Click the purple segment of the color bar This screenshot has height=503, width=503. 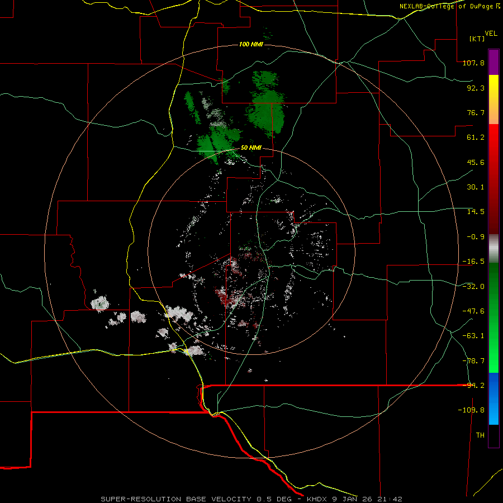[x=493, y=62]
